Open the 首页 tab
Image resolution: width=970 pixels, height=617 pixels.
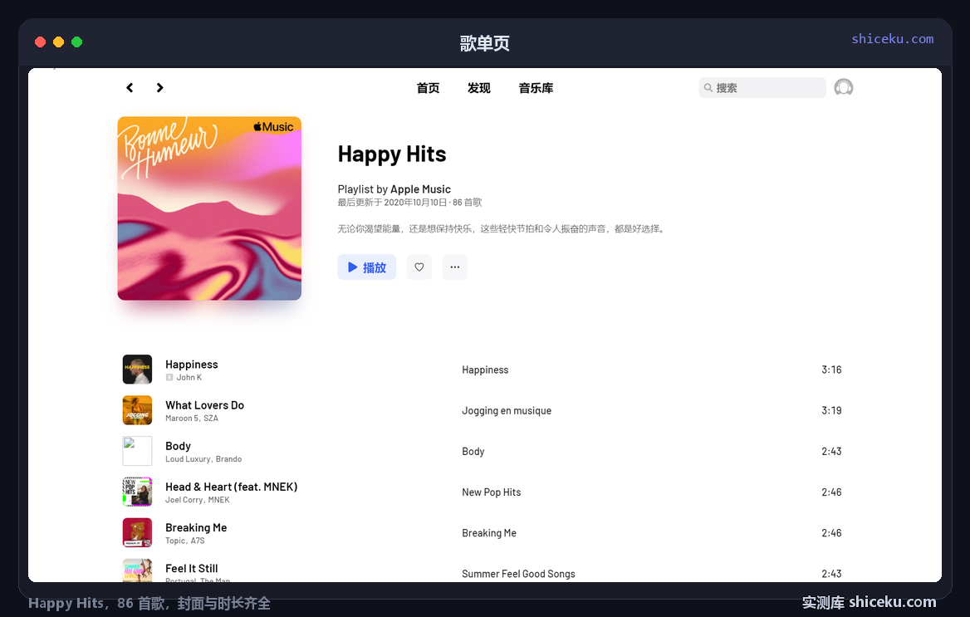[x=428, y=88]
